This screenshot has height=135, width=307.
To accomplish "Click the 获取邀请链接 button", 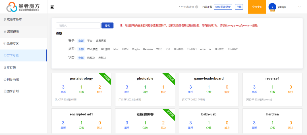I will (x=223, y=7).
